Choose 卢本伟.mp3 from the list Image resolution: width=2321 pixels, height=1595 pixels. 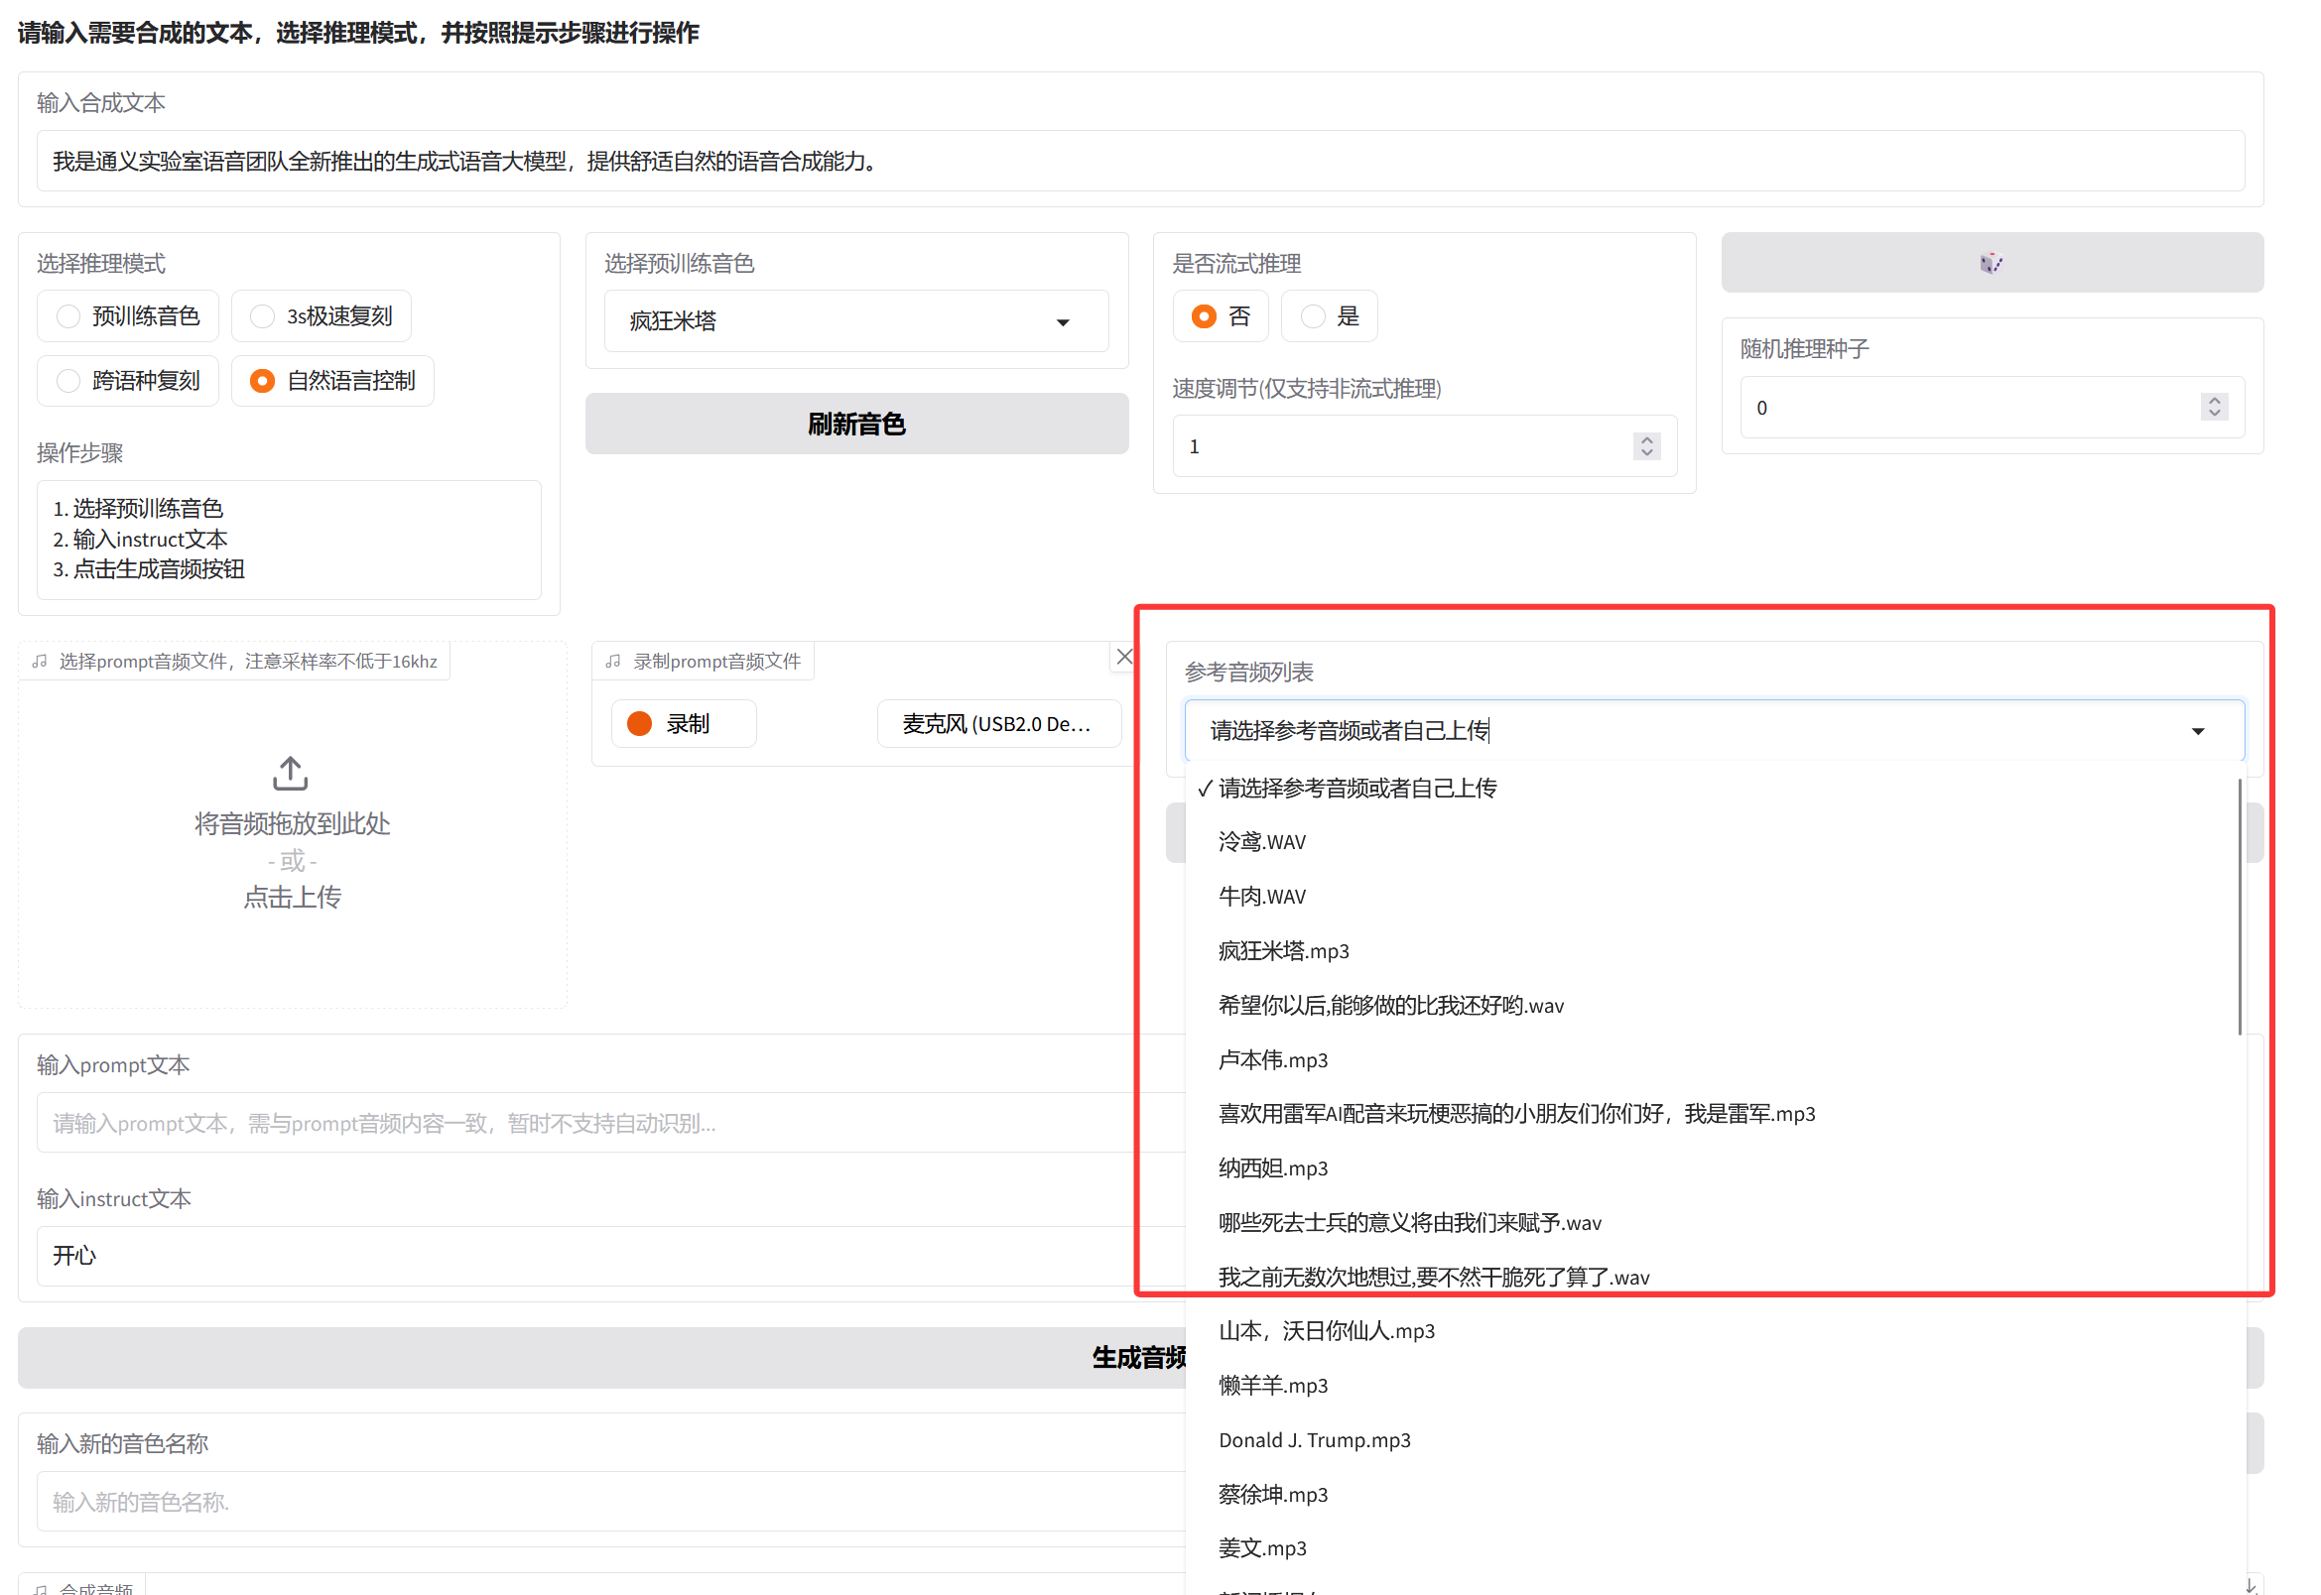point(1272,1059)
